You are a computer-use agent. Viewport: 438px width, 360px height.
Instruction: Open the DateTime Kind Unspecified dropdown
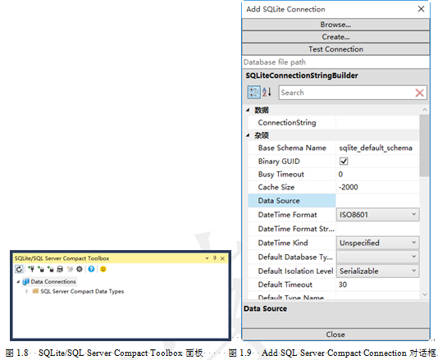pyautogui.click(x=377, y=243)
